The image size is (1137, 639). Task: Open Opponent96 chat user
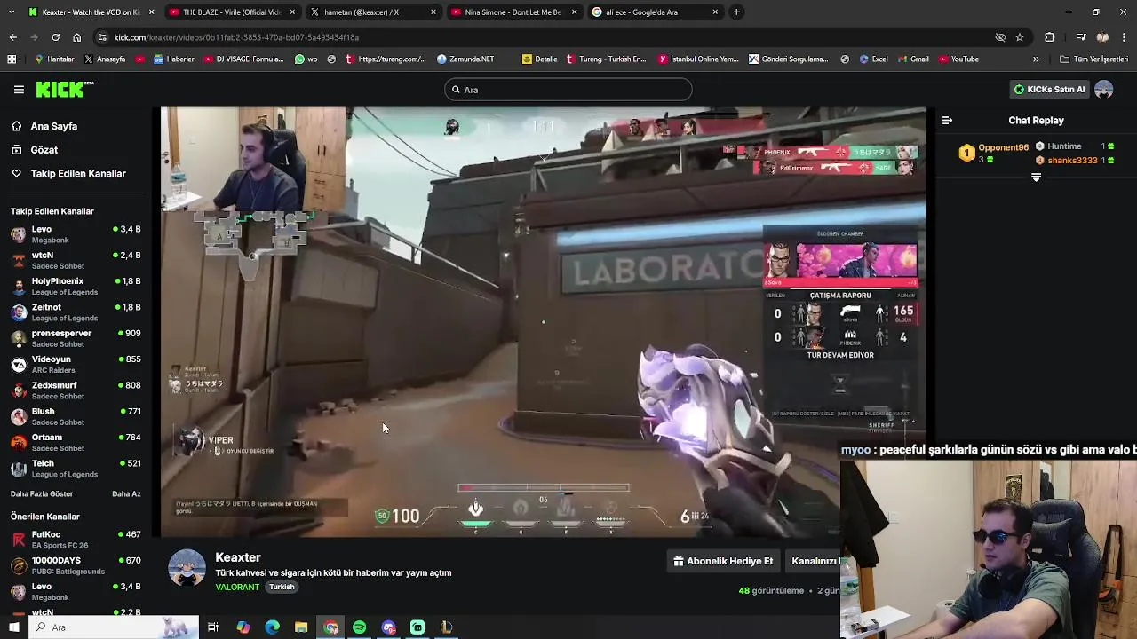[1003, 147]
